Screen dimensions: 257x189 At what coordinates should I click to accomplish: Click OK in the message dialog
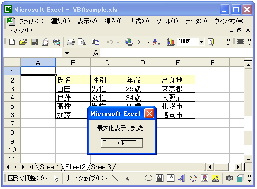click(x=122, y=143)
